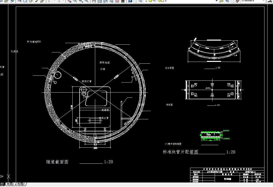Image resolution: width=273 pixels, height=187 pixels.
Task: Select the Zoom Window tool
Action: point(81,1)
